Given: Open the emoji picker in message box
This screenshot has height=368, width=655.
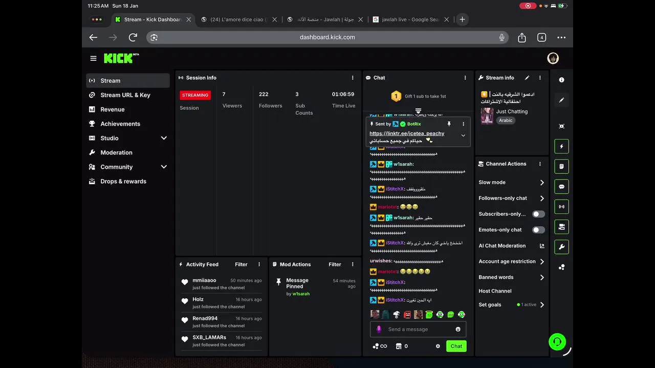Looking at the screenshot, I should pyautogui.click(x=458, y=329).
